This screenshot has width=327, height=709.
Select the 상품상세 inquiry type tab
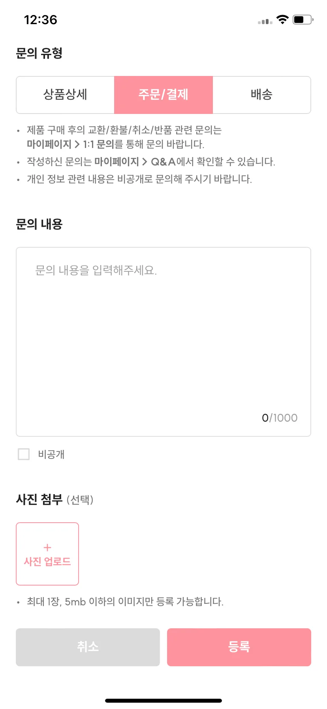(65, 95)
